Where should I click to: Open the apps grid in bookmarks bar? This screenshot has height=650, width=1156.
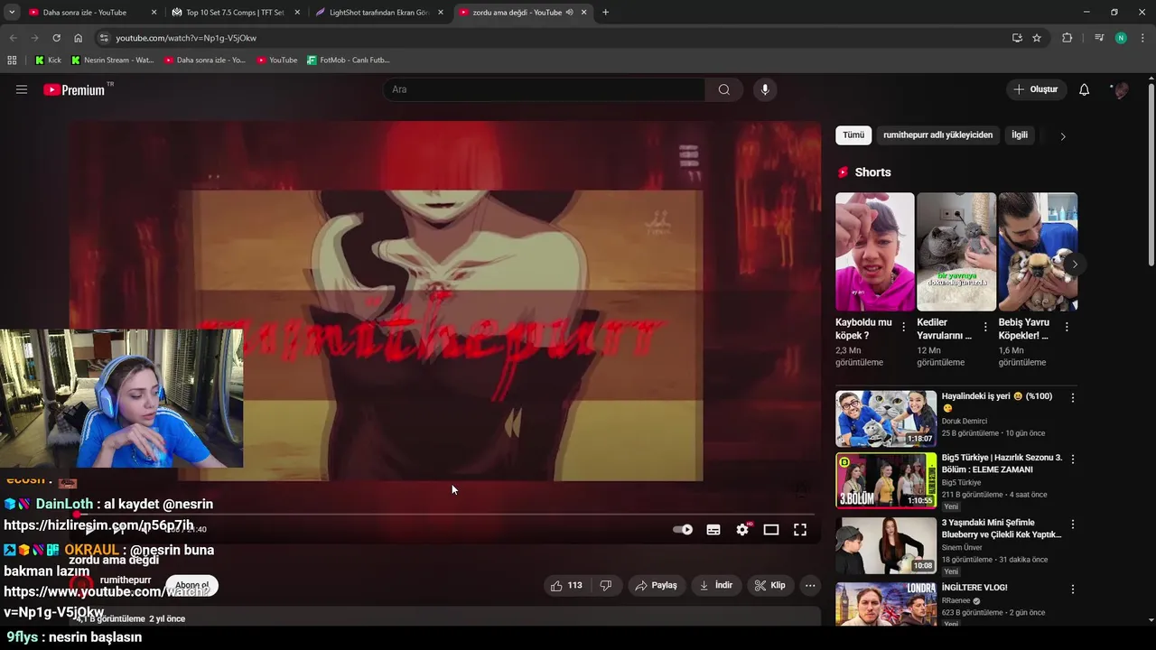12,60
